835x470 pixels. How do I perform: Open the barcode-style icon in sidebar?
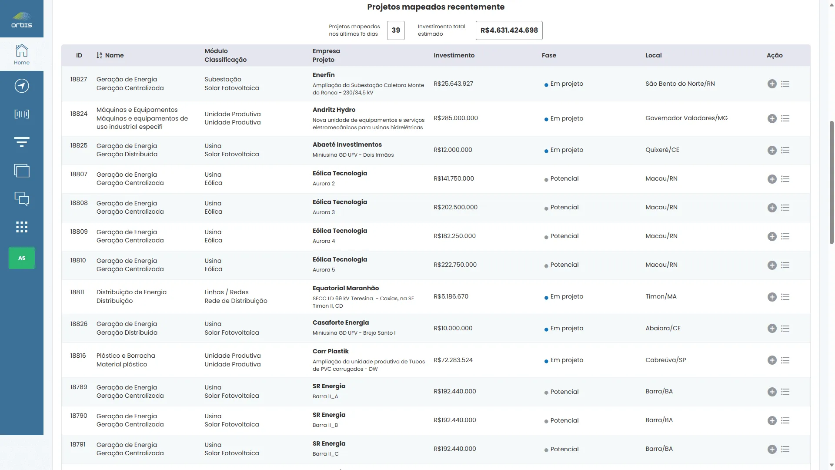(22, 114)
